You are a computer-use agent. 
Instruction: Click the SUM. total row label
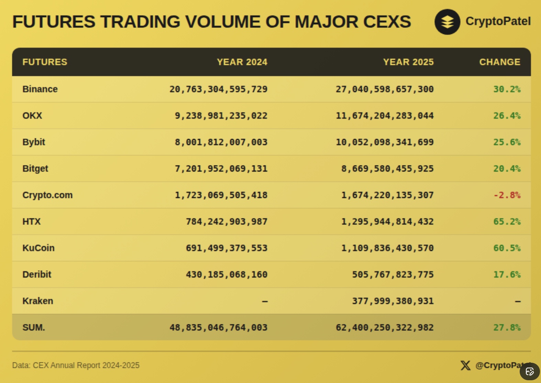(34, 327)
